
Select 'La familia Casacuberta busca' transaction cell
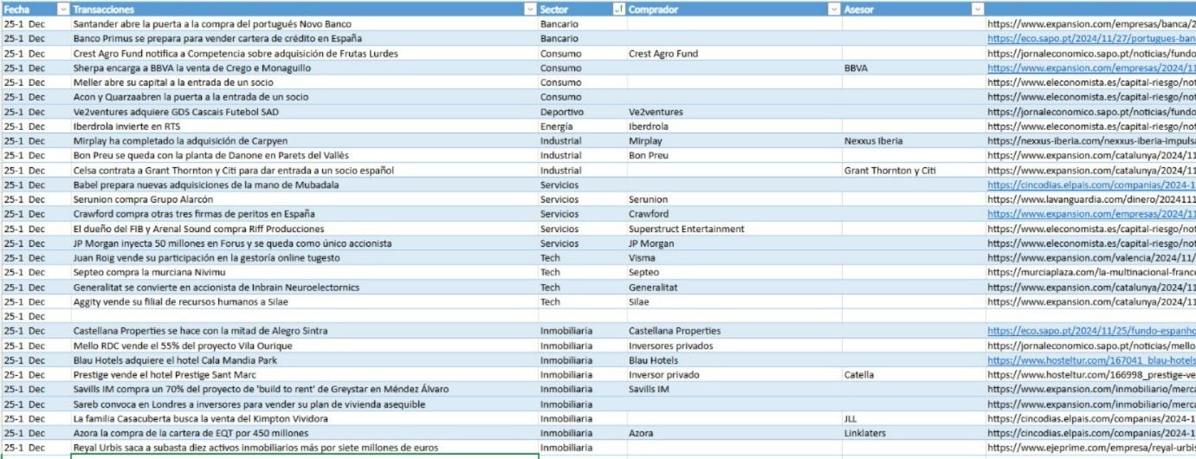tap(304, 419)
